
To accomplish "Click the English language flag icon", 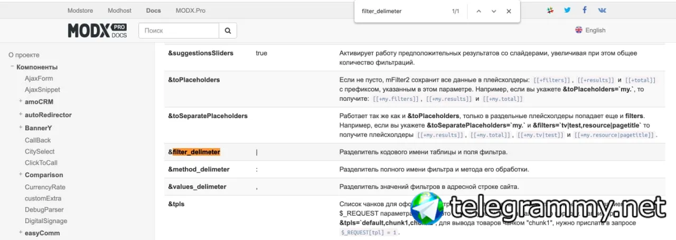I will click(x=579, y=30).
